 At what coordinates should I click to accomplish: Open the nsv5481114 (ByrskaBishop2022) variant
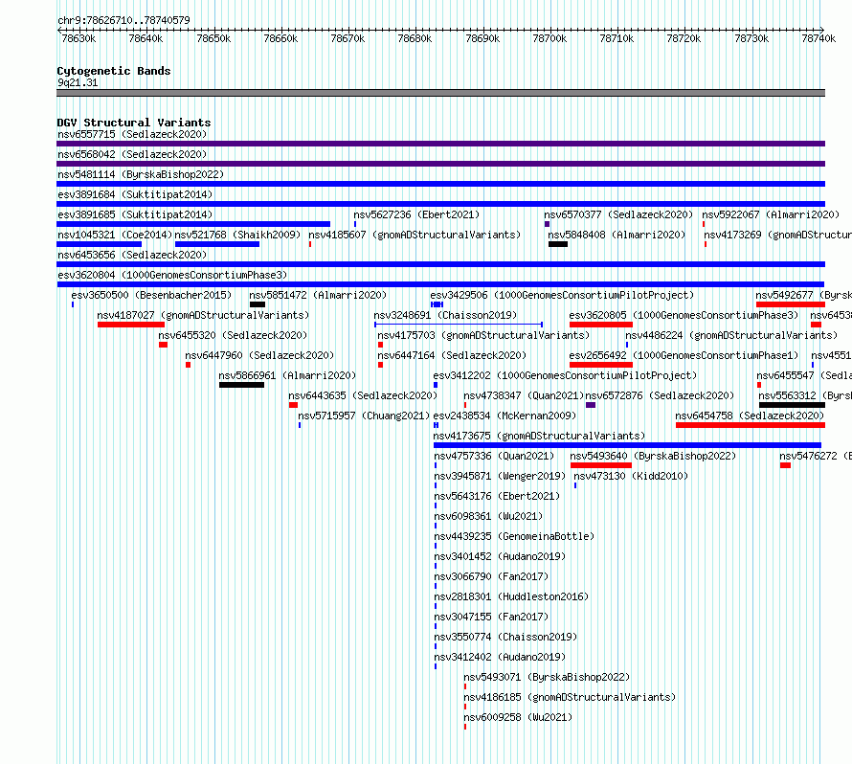(141, 174)
